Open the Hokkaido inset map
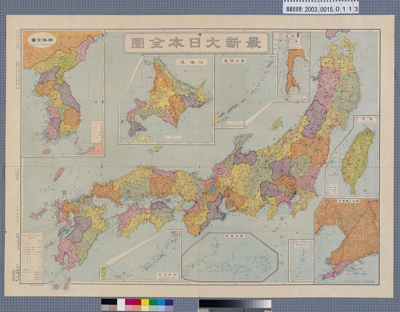 (166, 100)
